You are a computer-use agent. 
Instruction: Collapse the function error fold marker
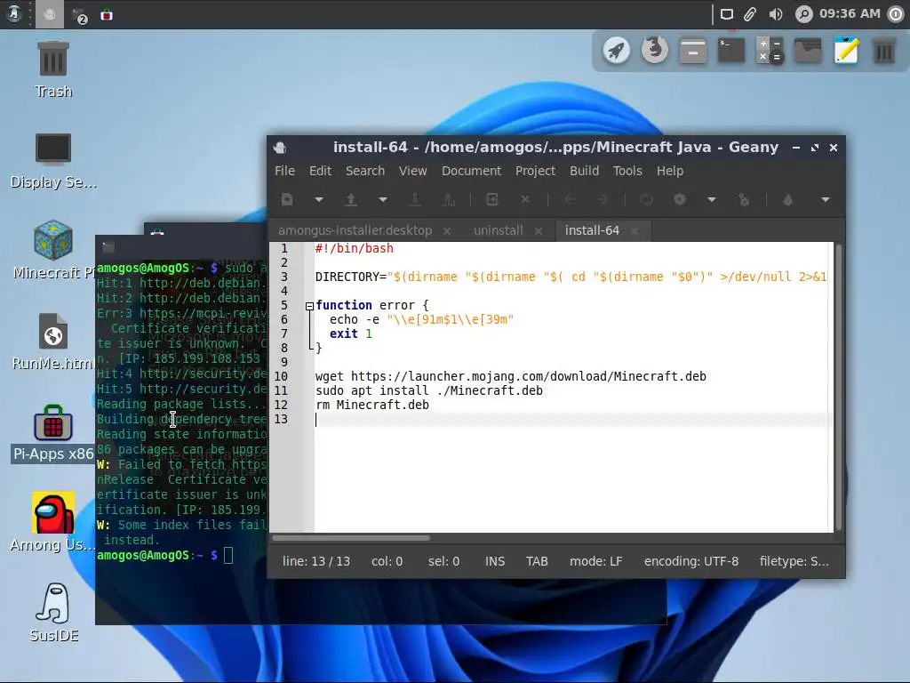tap(309, 306)
